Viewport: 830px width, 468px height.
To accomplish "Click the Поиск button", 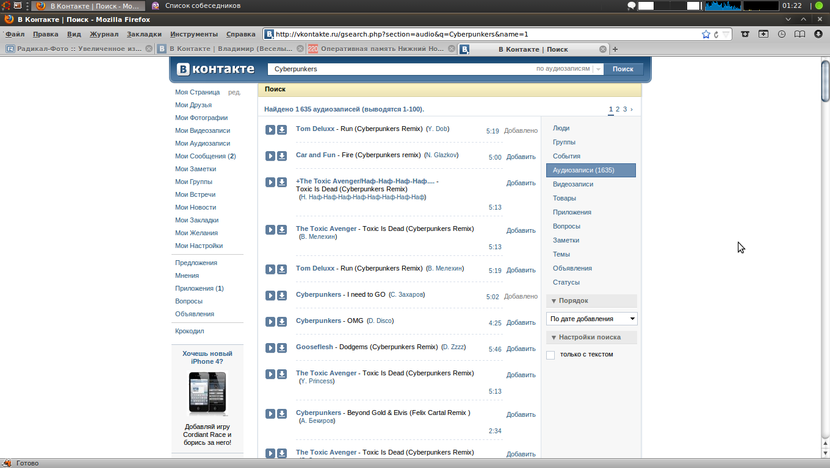I will tap(623, 69).
